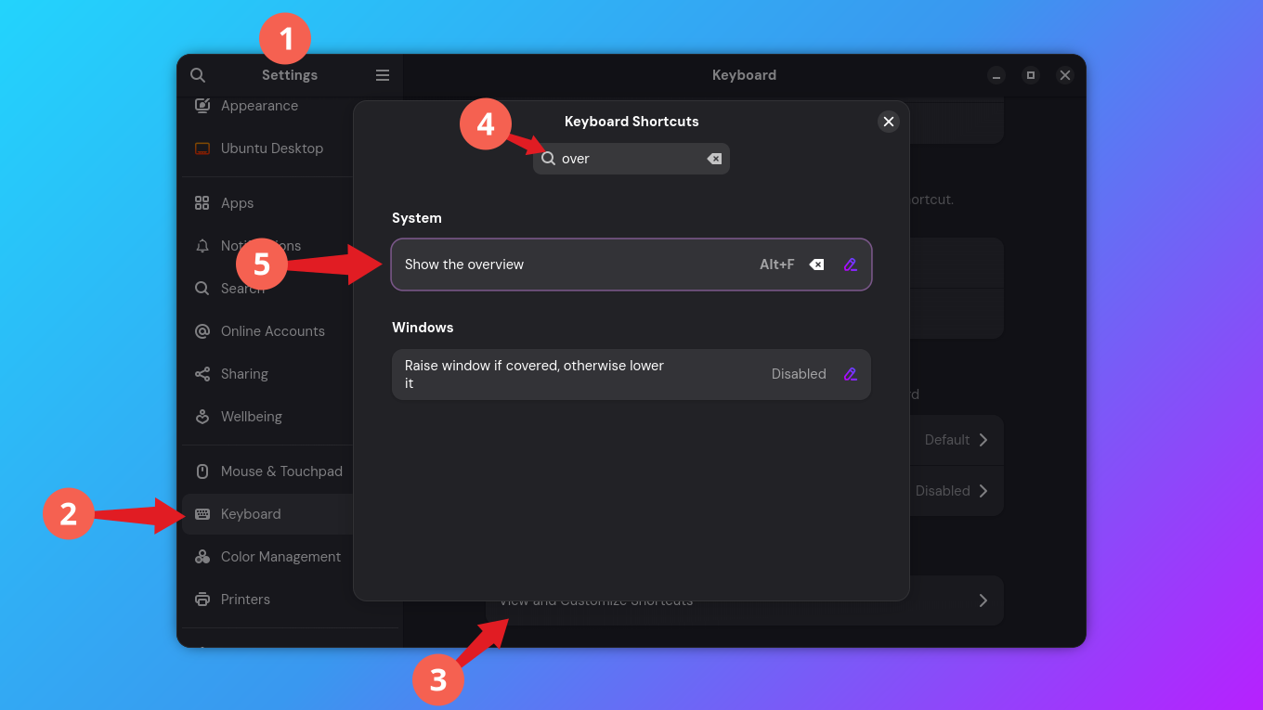Open Printers in the sidebar
This screenshot has height=710, width=1263.
(245, 600)
